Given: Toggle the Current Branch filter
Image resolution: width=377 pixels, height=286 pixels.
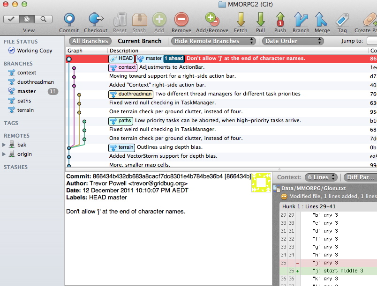Looking at the screenshot, I should [139, 41].
